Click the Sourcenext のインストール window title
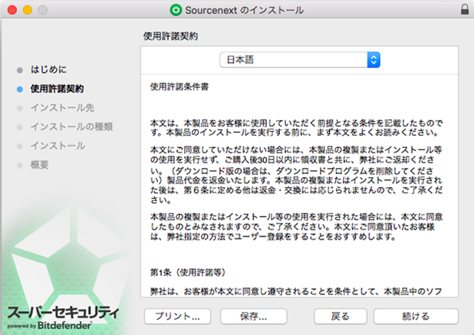Screen dimensions: 474x335 coord(244,10)
